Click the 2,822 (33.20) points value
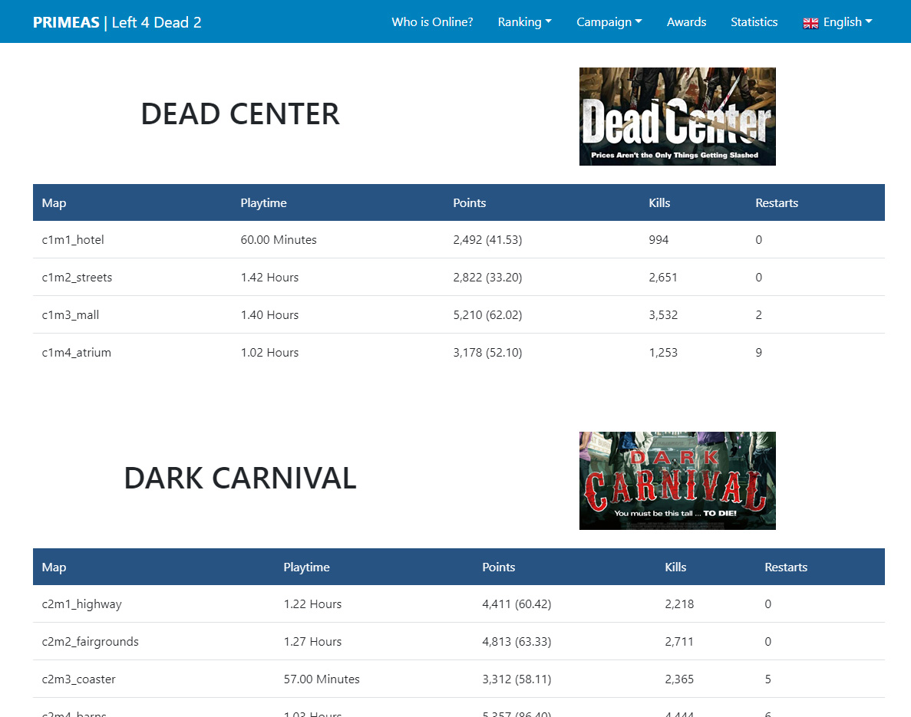 click(x=487, y=278)
